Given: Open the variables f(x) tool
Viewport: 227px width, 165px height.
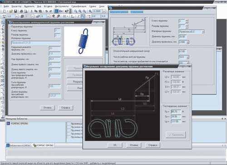Looking at the screenshot, I should (61, 11).
